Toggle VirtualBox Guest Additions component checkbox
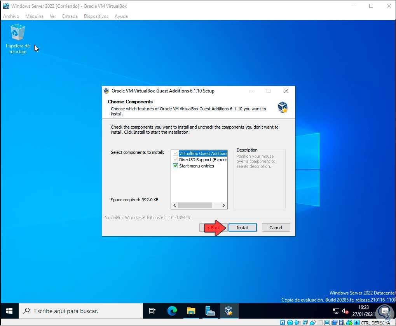This screenshot has width=396, height=326. [175, 153]
